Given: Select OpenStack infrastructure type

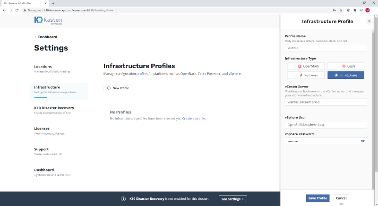Looking at the screenshot, I should pos(306,66).
